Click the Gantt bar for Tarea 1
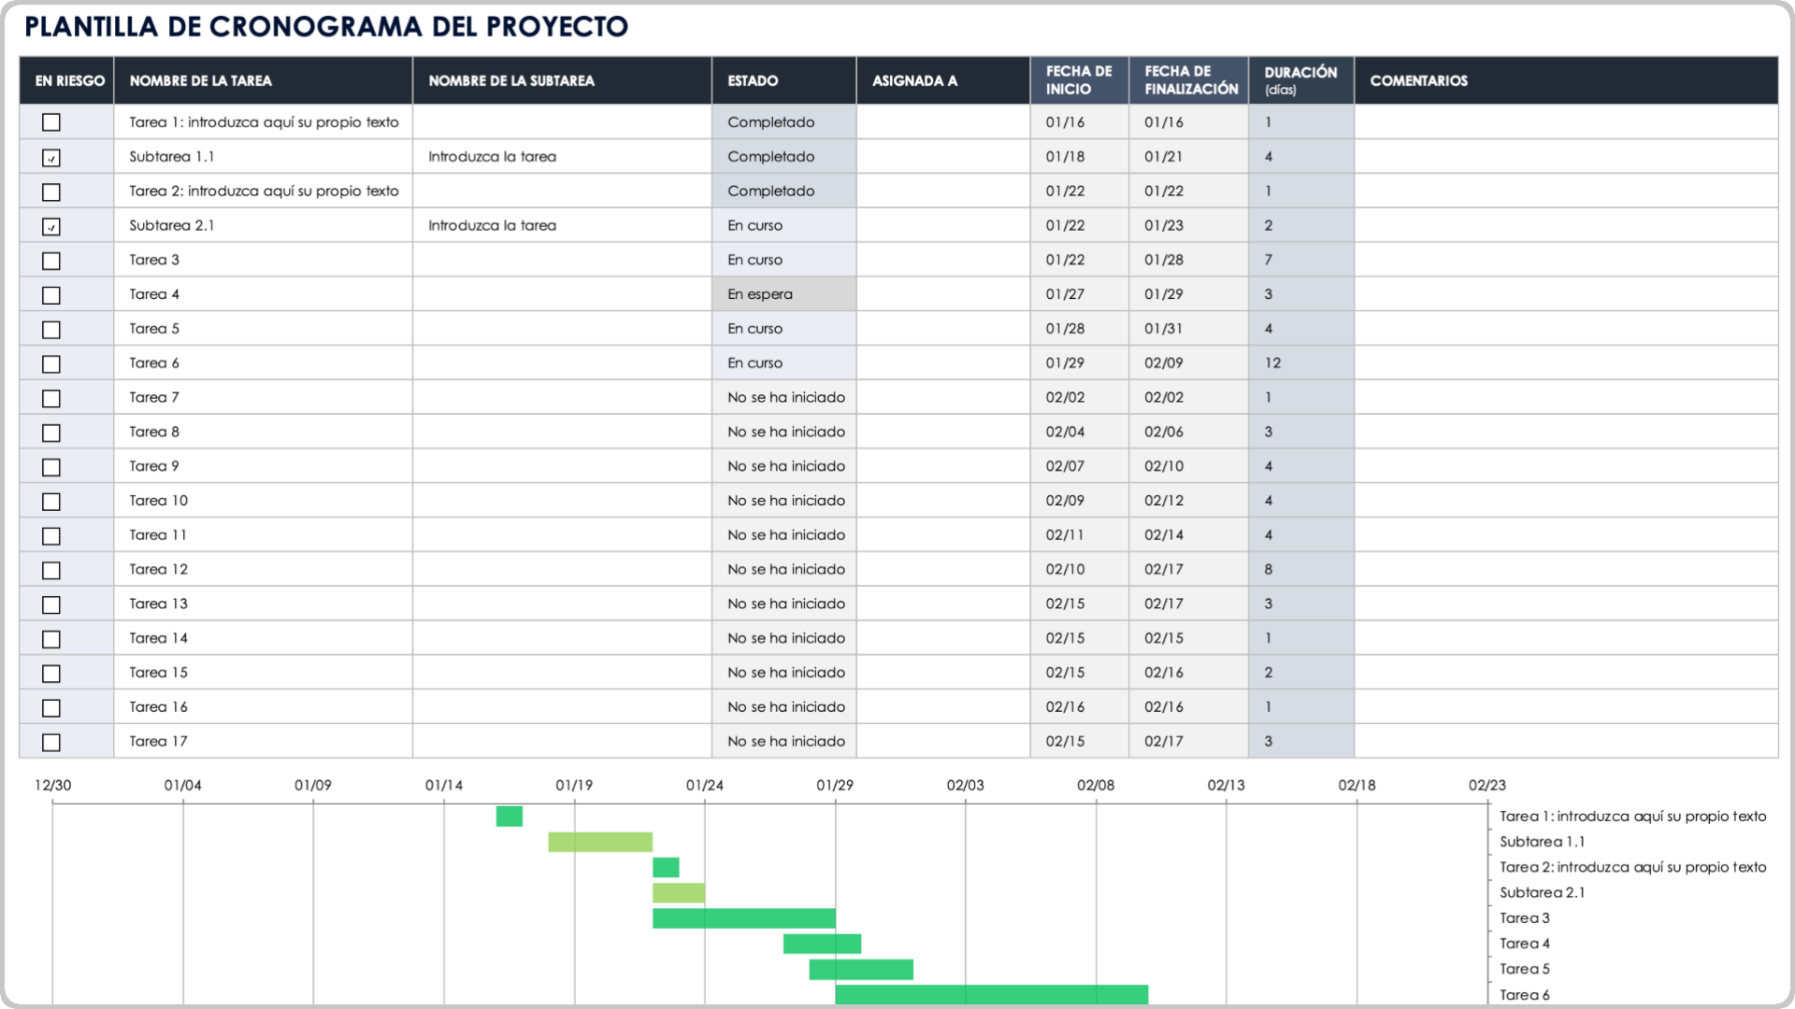This screenshot has height=1009, width=1795. (510, 817)
